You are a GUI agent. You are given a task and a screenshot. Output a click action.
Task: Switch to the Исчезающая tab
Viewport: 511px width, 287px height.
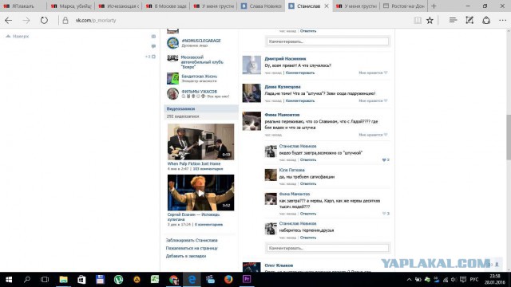(118, 6)
